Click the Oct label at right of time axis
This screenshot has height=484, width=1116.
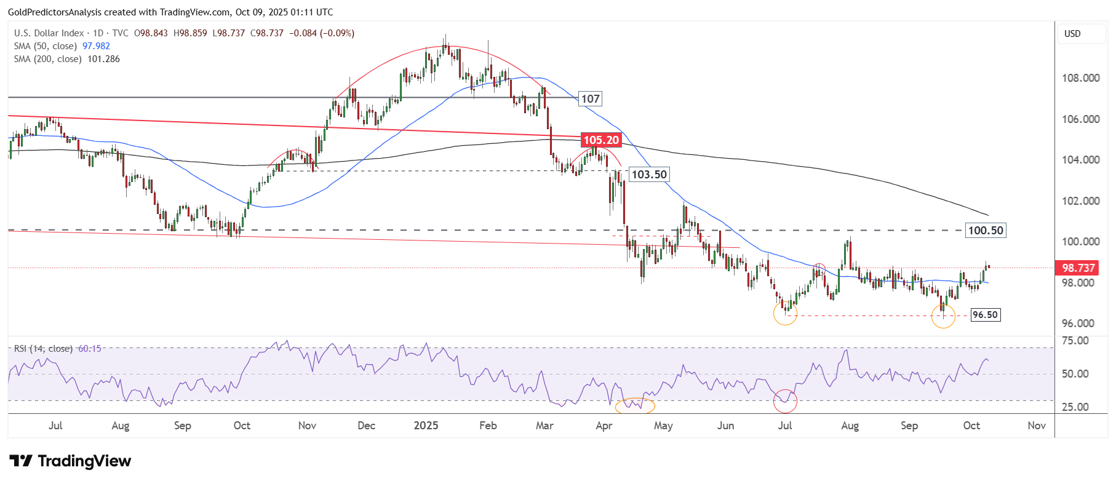point(971,426)
